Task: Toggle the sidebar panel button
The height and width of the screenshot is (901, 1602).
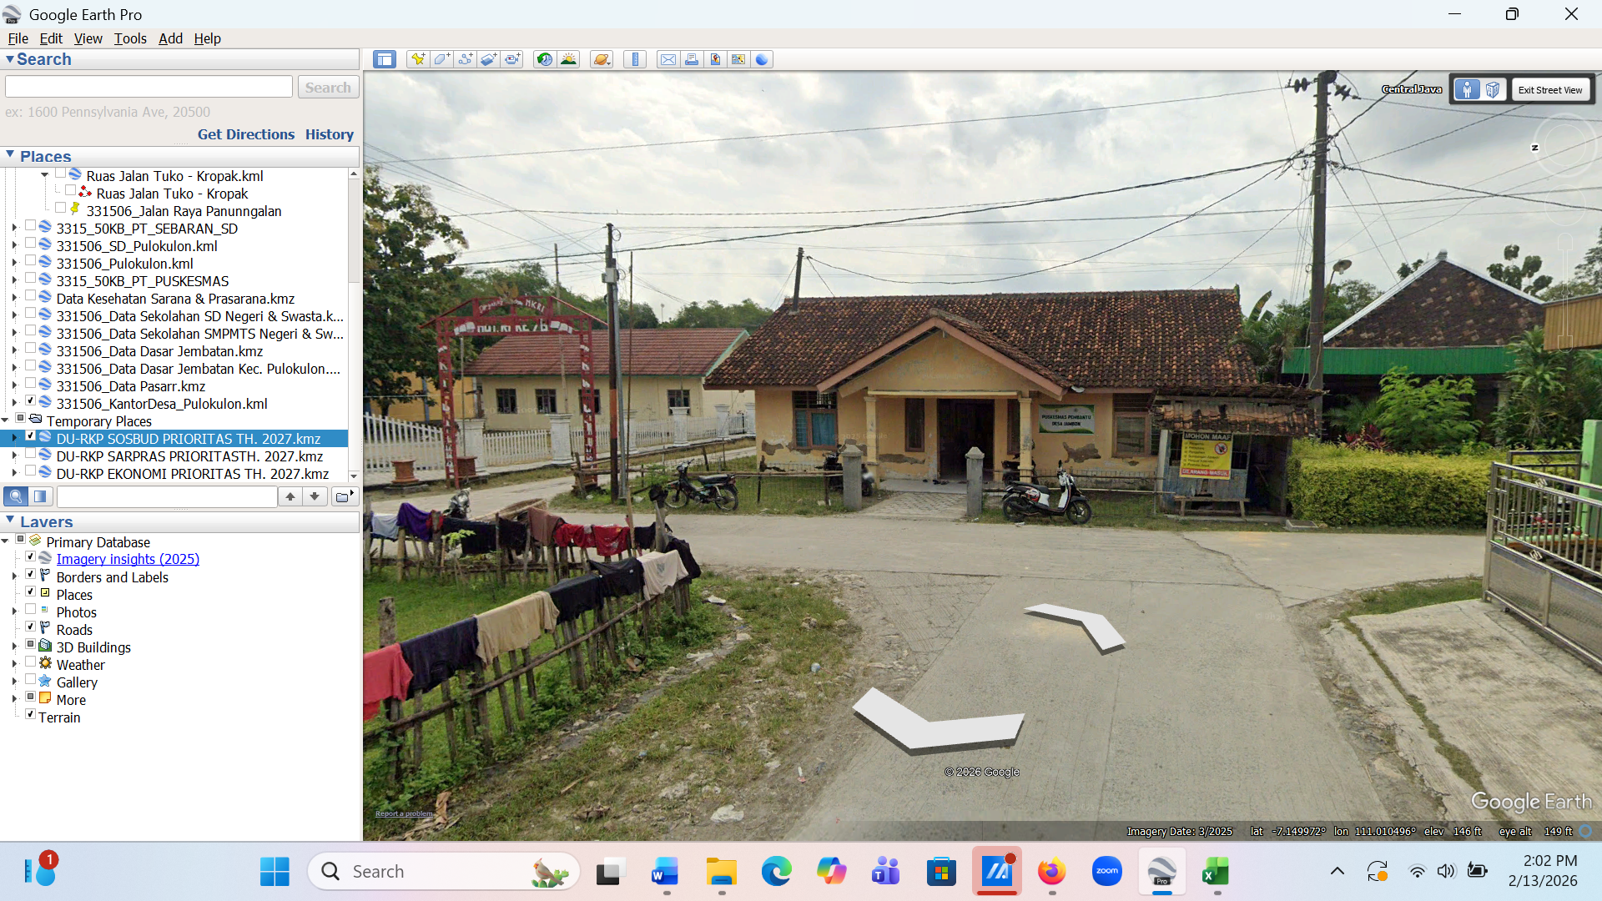Action: click(x=385, y=59)
